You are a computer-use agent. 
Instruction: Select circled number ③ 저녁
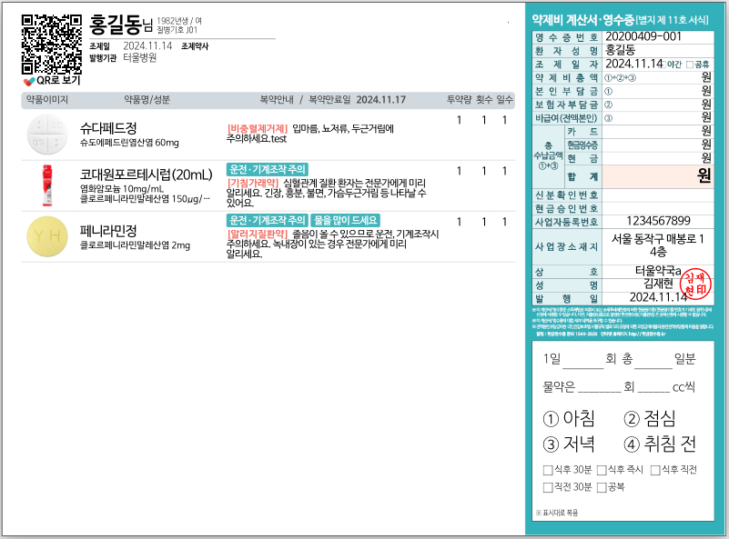(551, 444)
